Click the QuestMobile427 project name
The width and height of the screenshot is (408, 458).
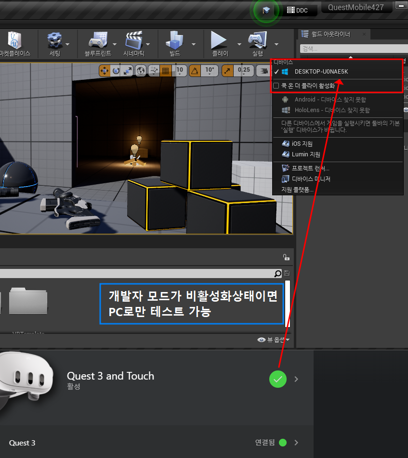[356, 7]
